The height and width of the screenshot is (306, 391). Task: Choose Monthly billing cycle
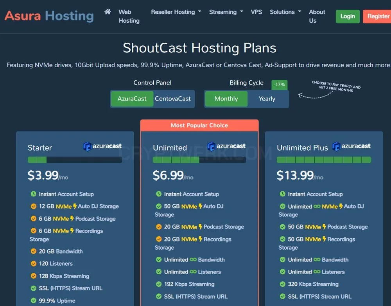226,99
